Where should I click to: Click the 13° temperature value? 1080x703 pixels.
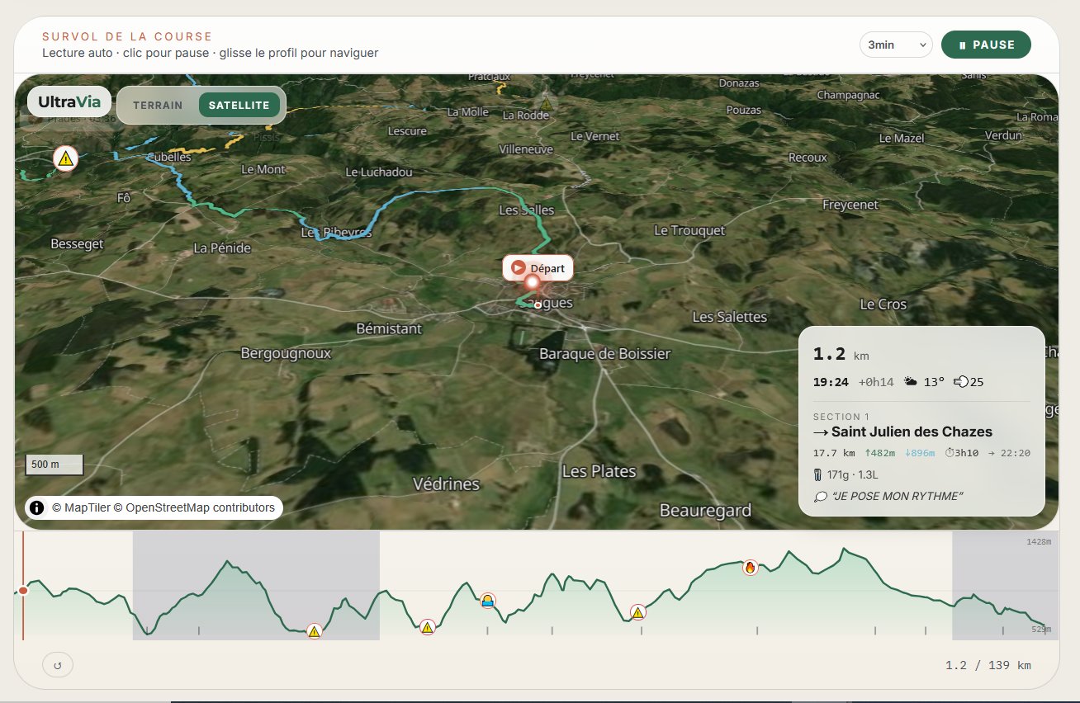click(934, 382)
